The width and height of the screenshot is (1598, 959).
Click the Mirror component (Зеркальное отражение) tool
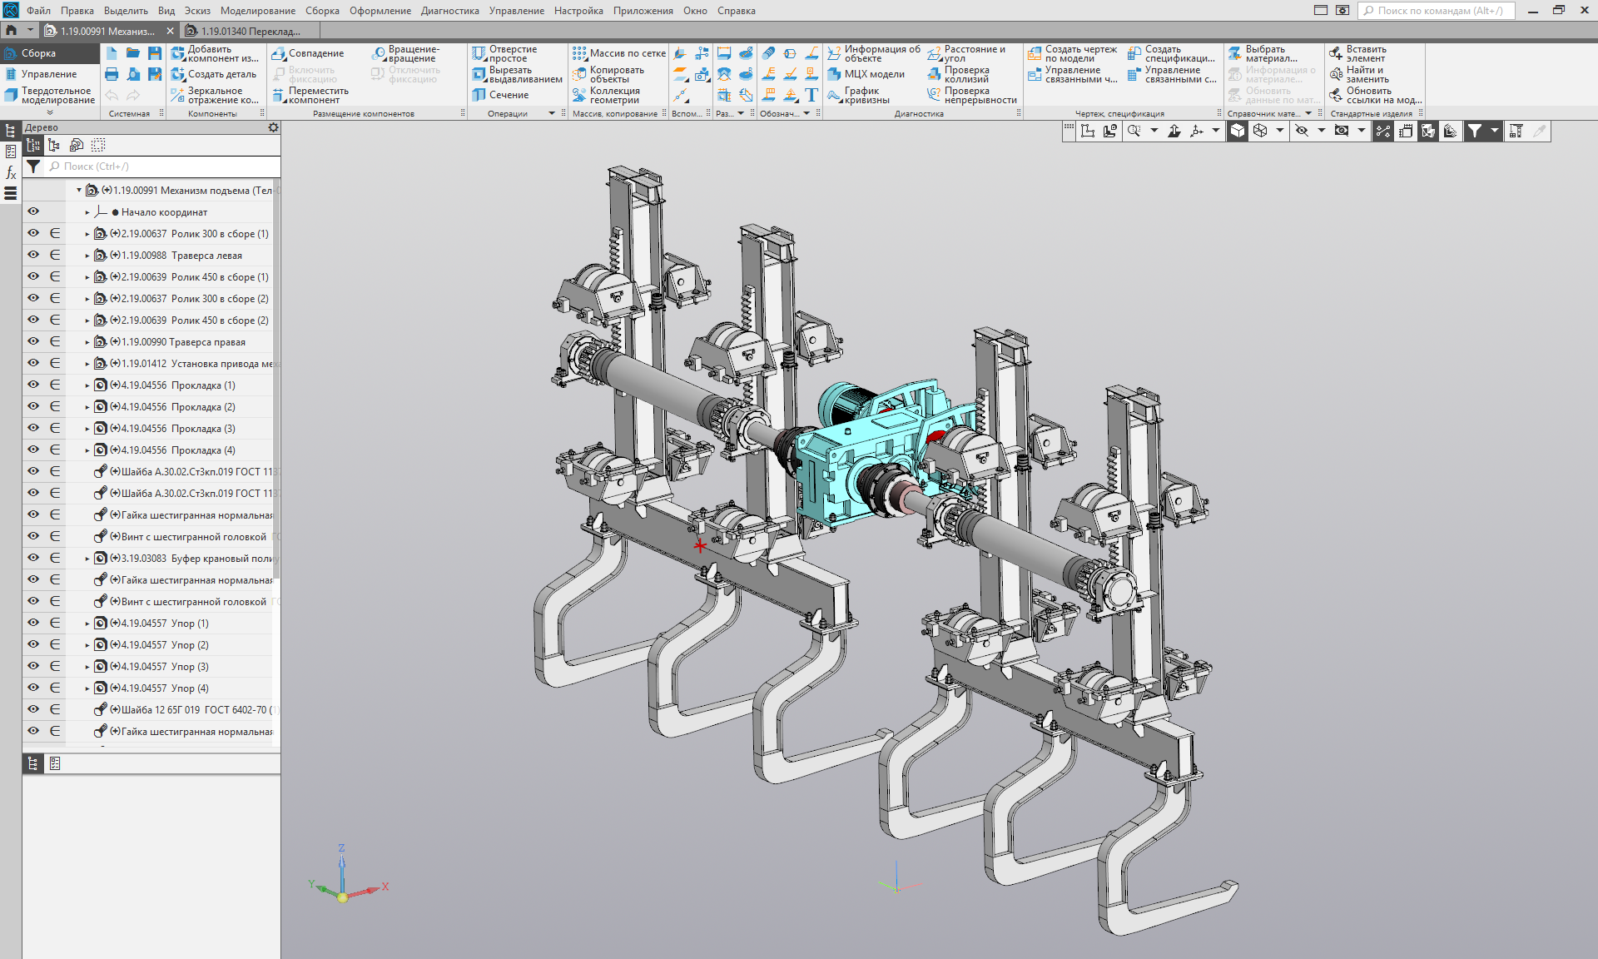pos(213,95)
